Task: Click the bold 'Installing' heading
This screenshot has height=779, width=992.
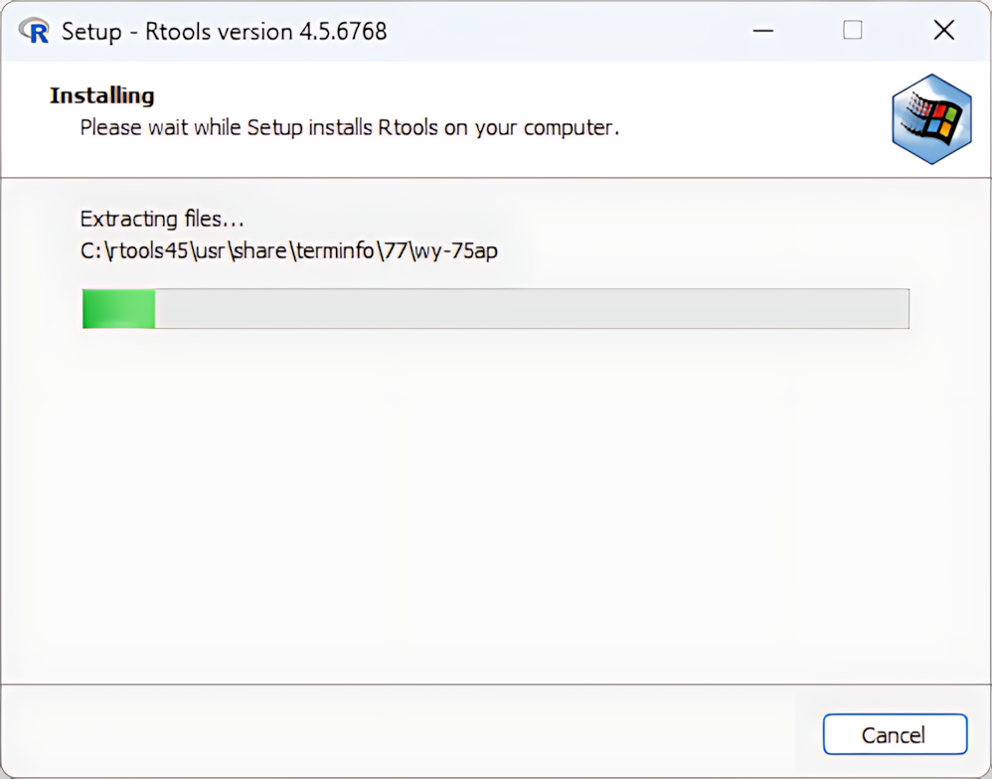Action: click(x=101, y=96)
